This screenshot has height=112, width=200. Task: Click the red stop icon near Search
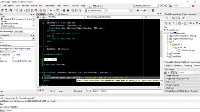[x=193, y=6]
